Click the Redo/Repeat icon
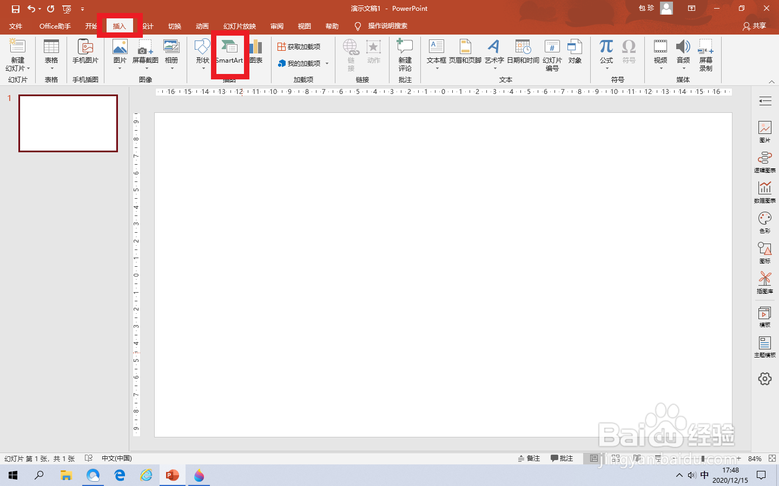Viewport: 779px width, 486px height. [50, 9]
